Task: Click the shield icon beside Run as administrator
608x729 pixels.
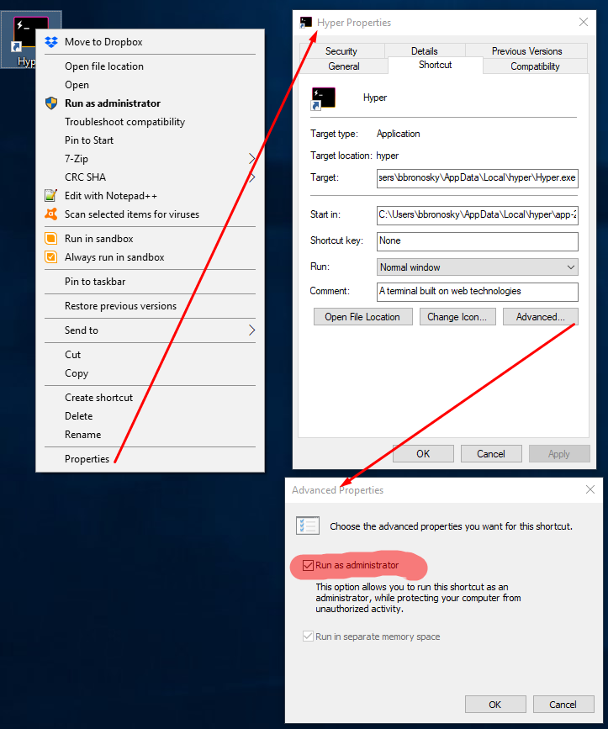Action: click(x=51, y=103)
